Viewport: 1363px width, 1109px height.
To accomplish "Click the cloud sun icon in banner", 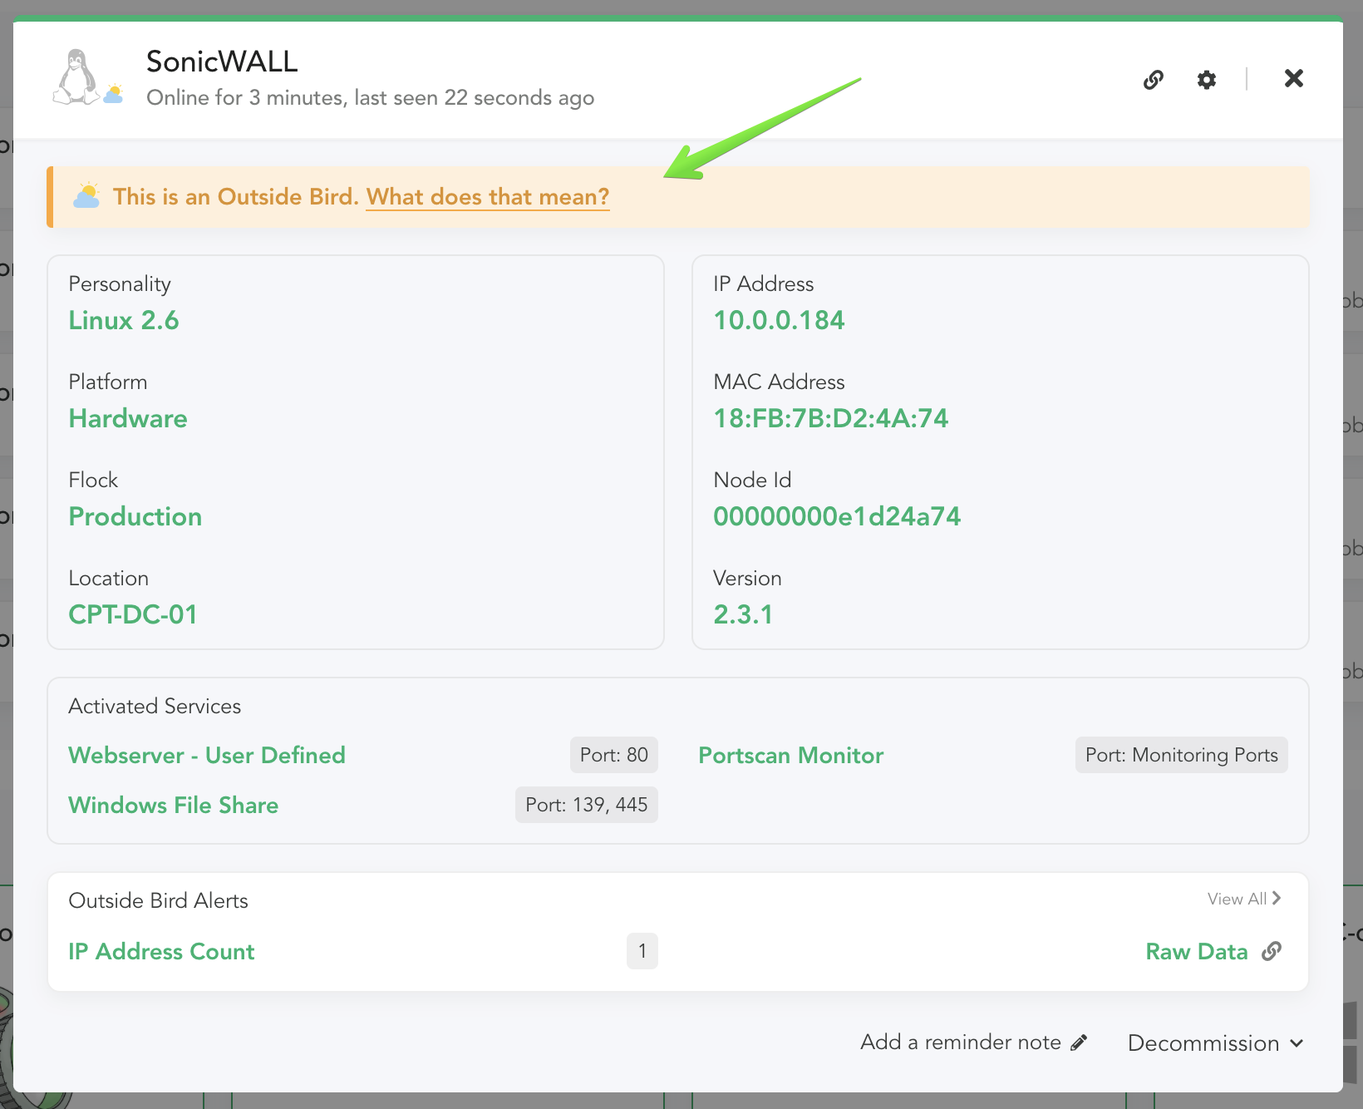I will point(86,196).
